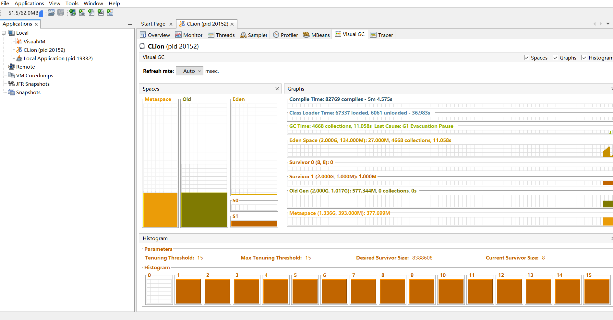Click the Snapshots tree icon
This screenshot has width=613, height=320.
point(11,92)
